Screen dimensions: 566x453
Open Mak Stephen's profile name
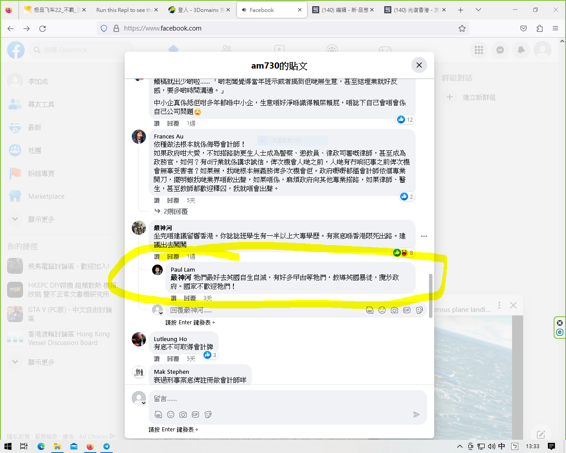tap(172, 372)
